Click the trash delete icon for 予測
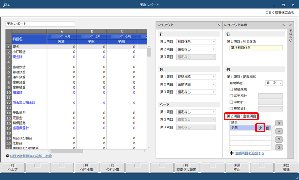 pos(268,128)
